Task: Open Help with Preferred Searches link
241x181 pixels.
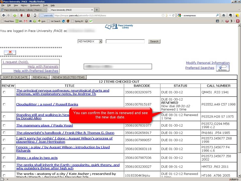Action: (36, 71)
